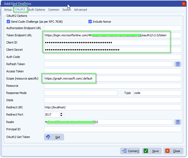Focus the Client ID field

coord(113,42)
